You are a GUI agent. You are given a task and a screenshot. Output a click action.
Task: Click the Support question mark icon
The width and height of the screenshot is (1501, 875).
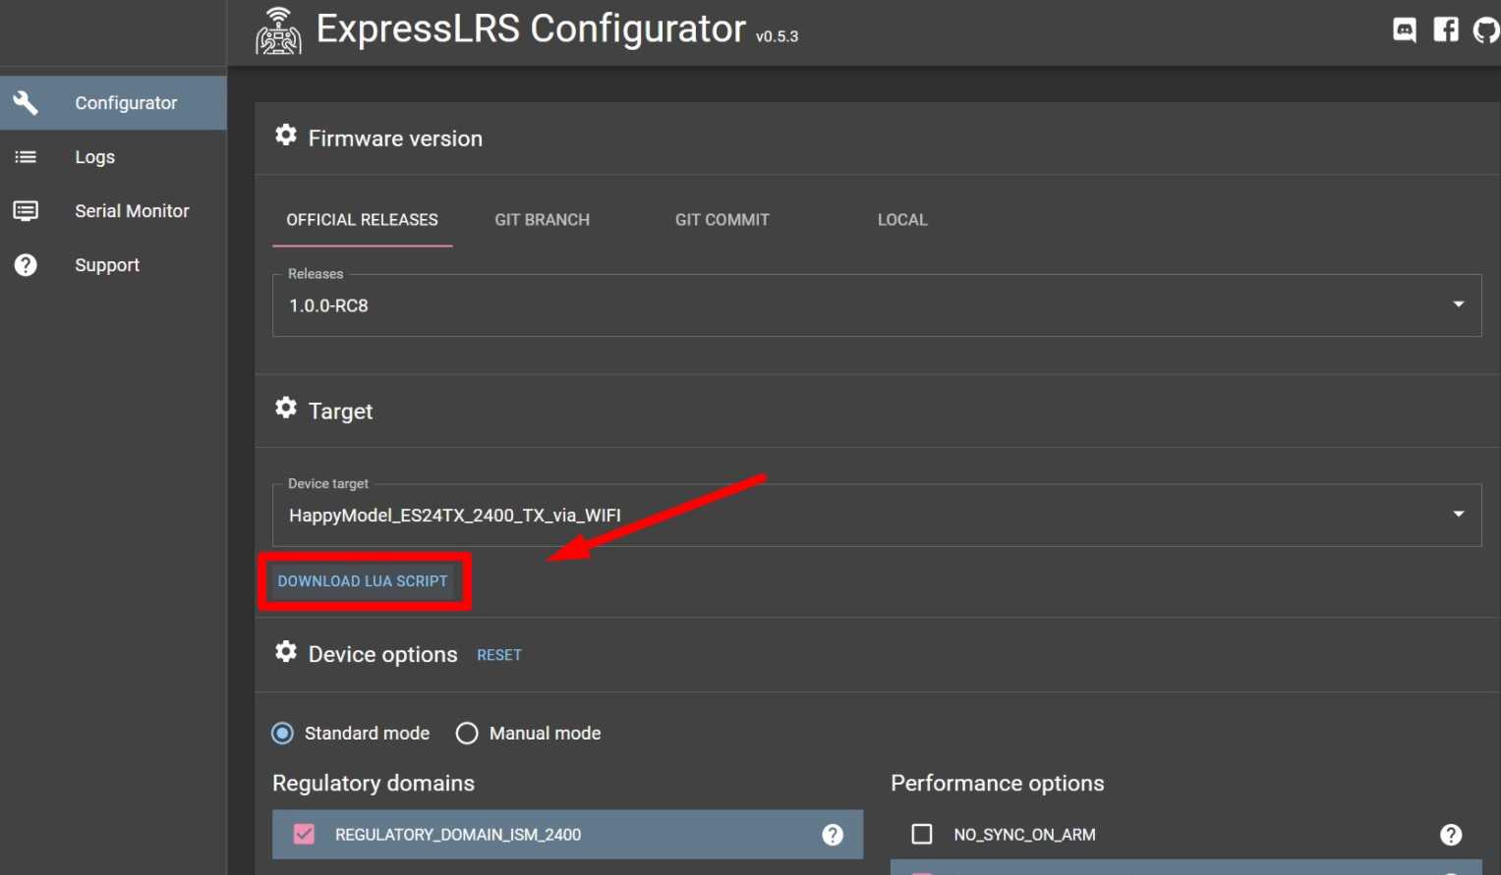point(26,265)
